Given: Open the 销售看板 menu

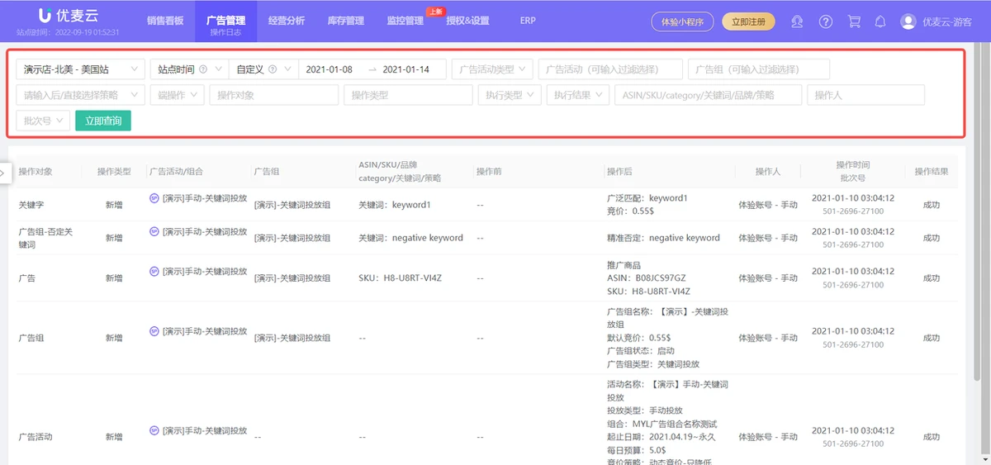Looking at the screenshot, I should 165,21.
